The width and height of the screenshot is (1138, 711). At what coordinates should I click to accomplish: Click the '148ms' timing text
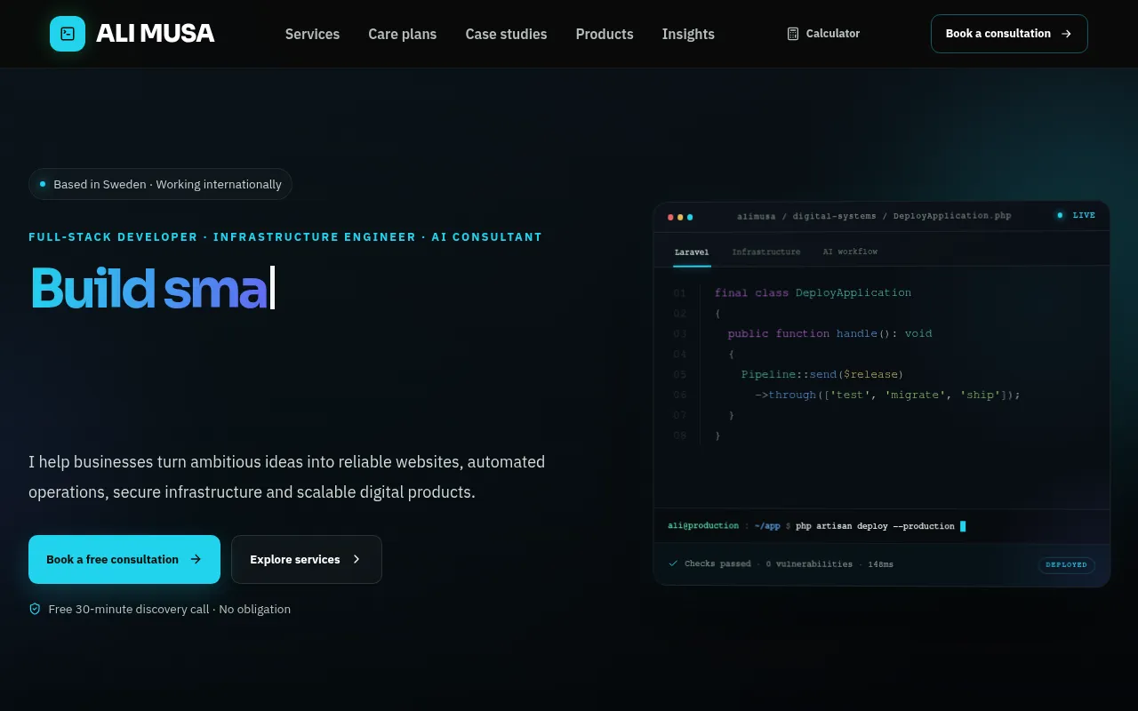pos(880,564)
